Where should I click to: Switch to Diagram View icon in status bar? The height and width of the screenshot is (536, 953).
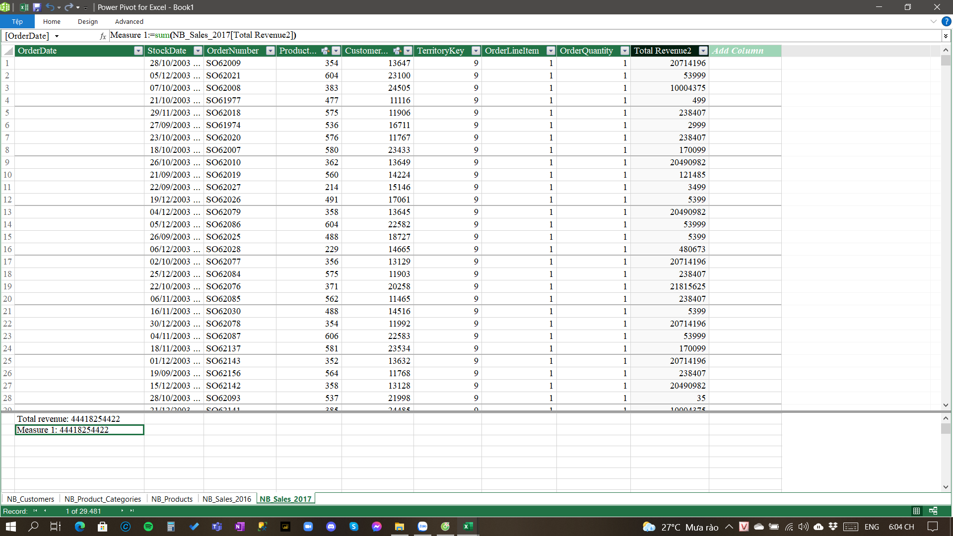click(933, 511)
